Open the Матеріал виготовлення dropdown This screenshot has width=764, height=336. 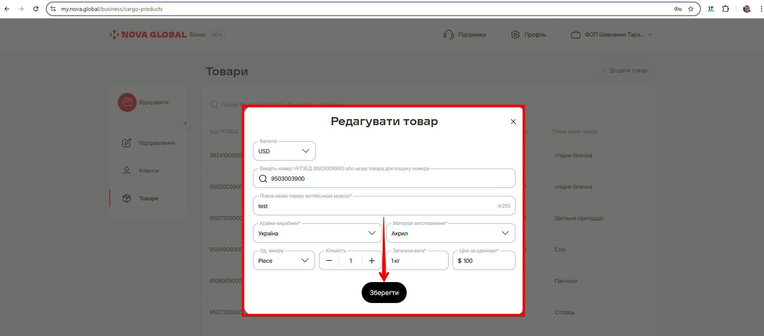(x=450, y=233)
